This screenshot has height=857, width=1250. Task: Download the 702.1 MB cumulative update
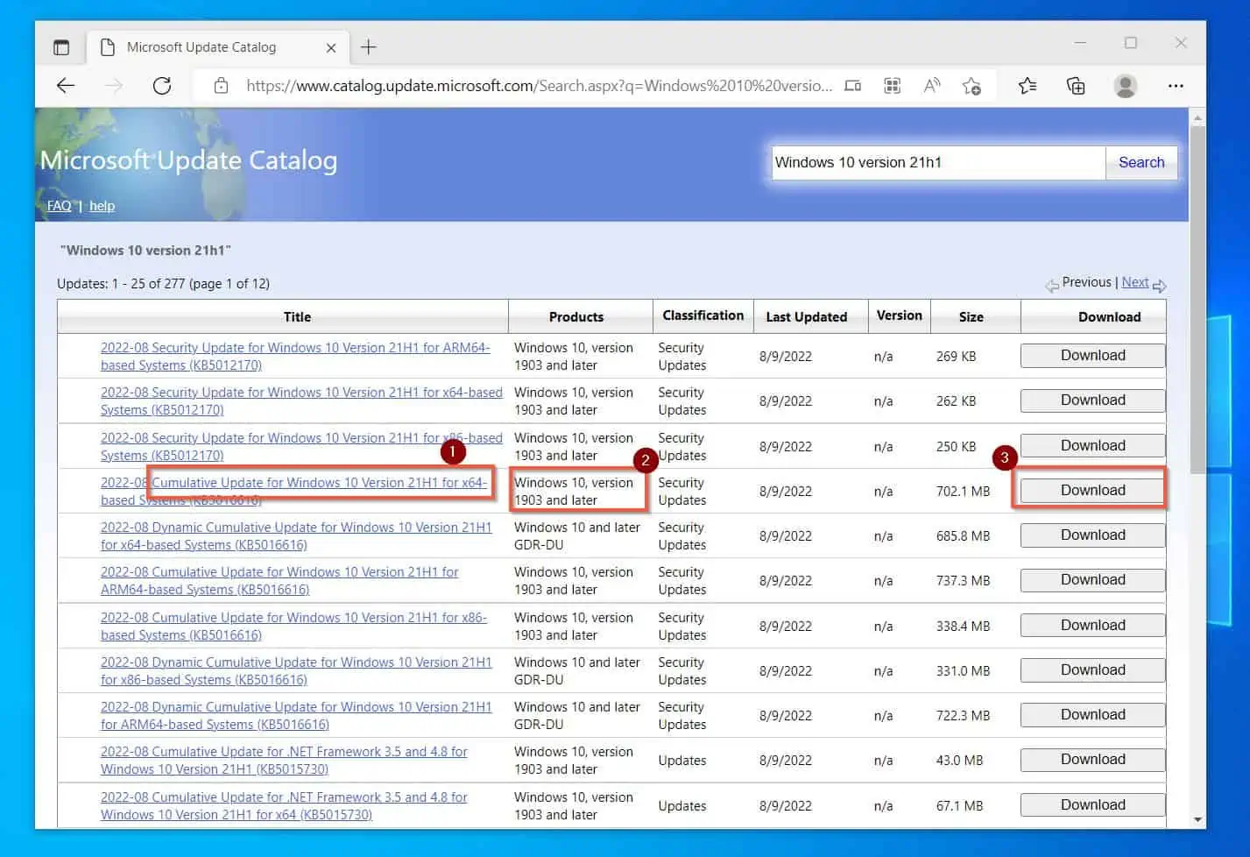1092,491
